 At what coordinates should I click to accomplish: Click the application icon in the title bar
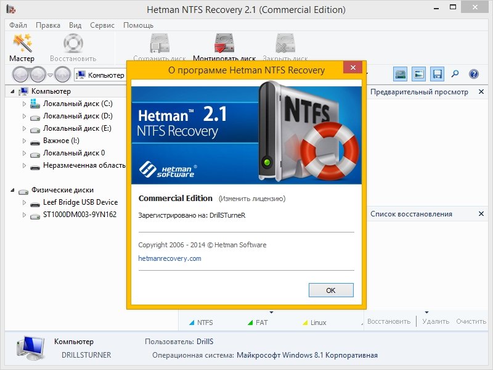[11, 9]
